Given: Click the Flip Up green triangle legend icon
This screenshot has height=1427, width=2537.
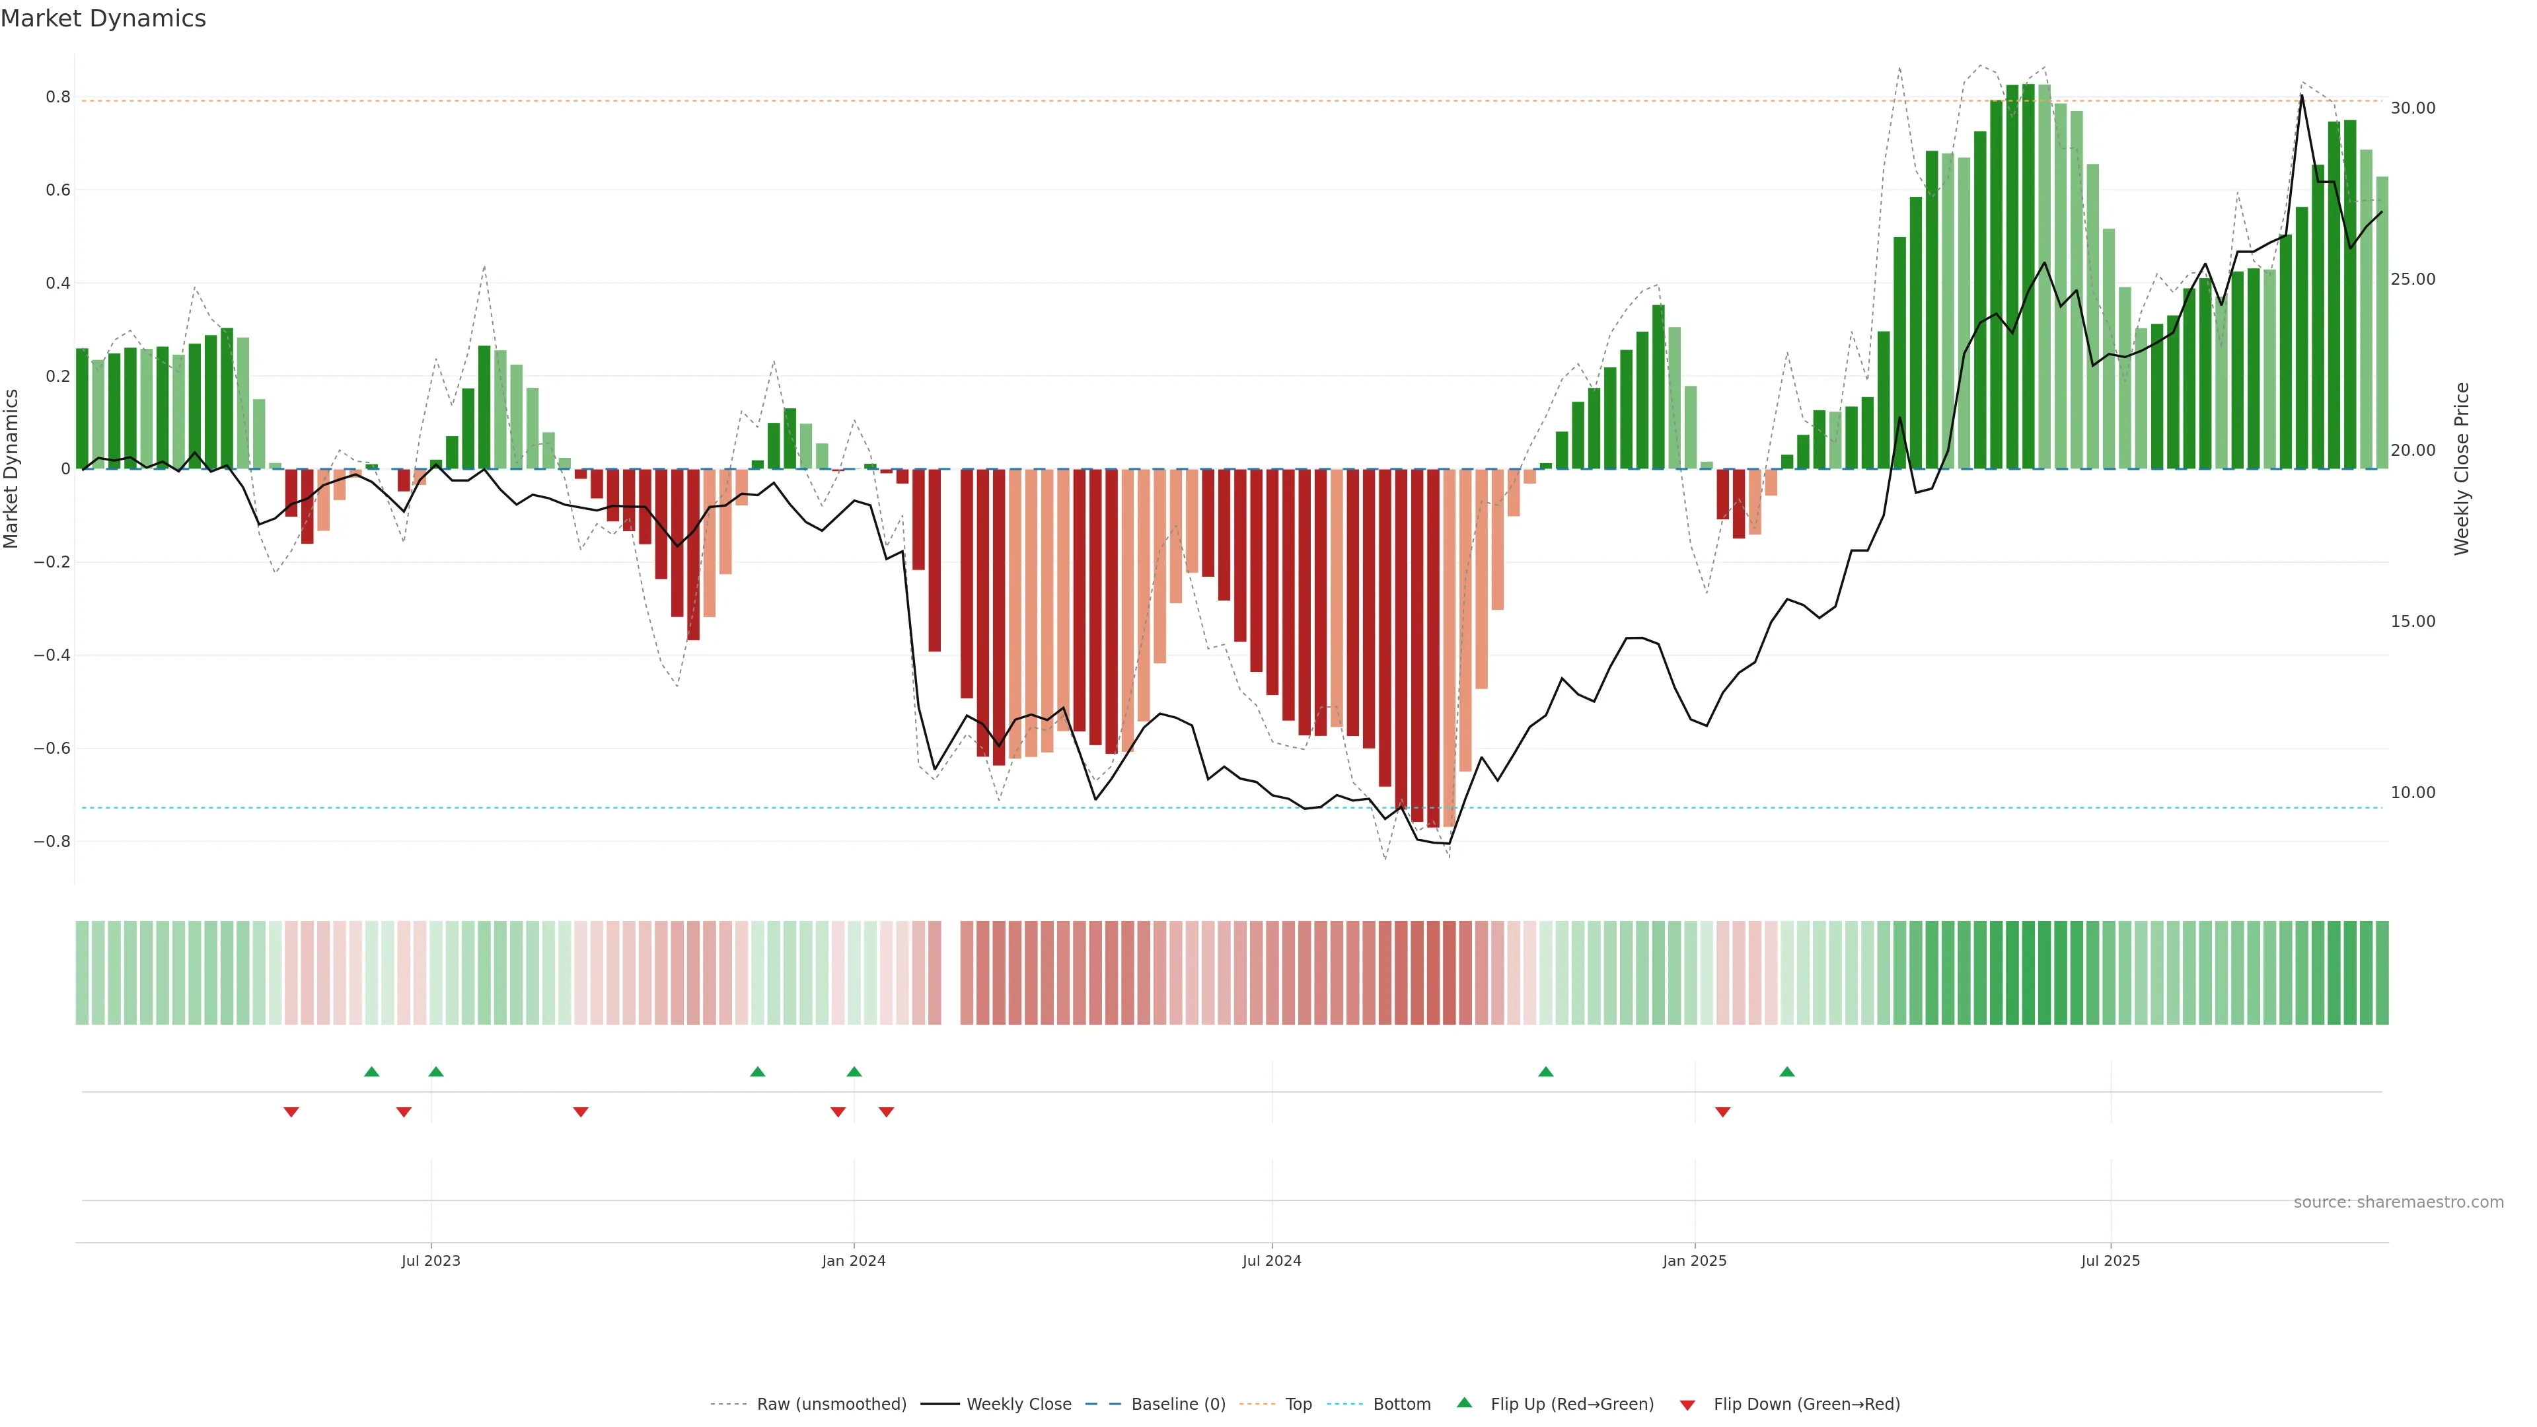Looking at the screenshot, I should (1465, 1403).
